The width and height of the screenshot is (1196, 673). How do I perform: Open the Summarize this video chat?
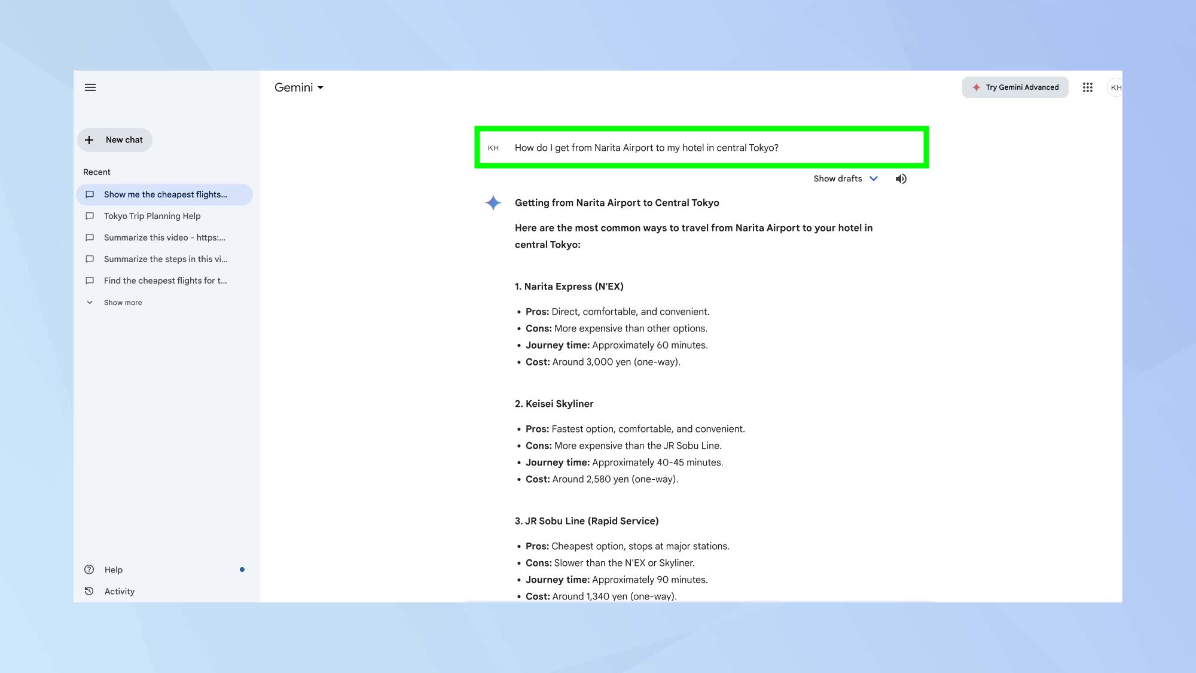[164, 237]
